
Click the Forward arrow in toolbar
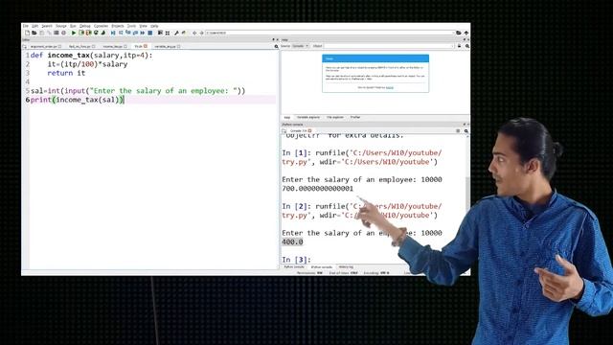(x=202, y=33)
